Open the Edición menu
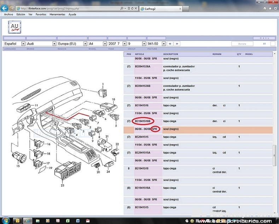This screenshot has width=279, height=224. pyautogui.click(x=21, y=15)
